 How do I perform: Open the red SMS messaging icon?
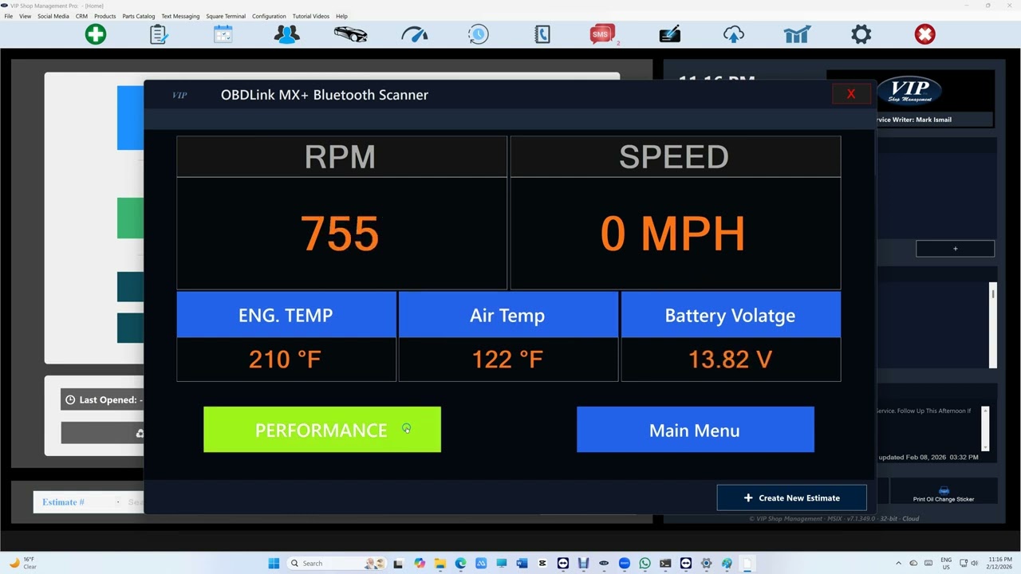tap(602, 34)
